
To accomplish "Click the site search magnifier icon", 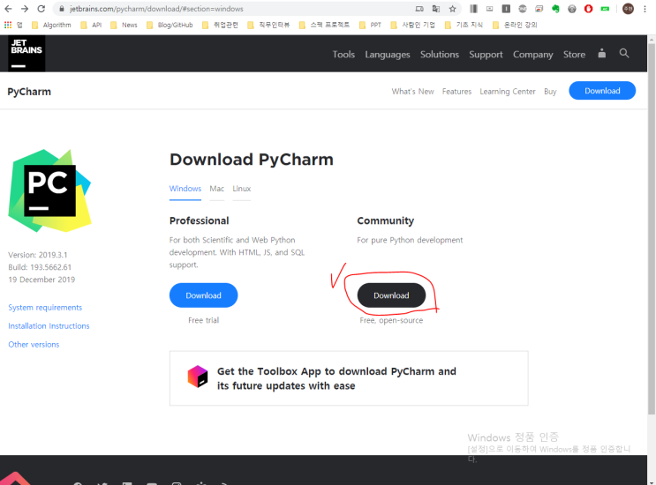I will [x=624, y=54].
